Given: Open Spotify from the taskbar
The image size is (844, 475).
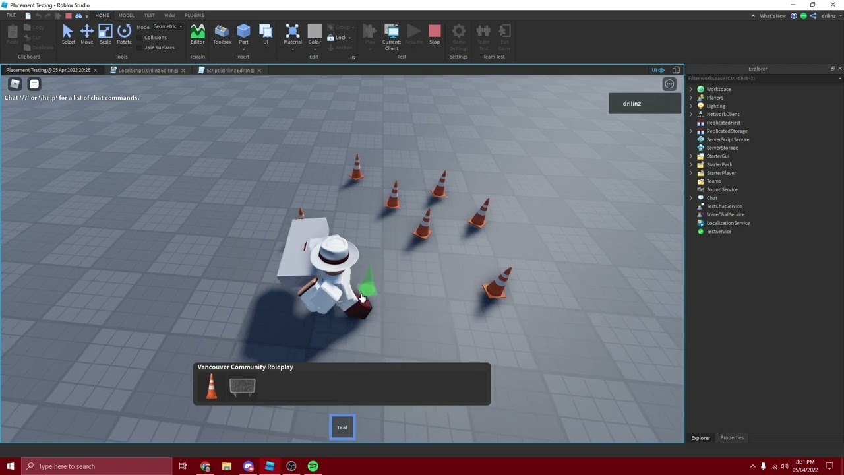Looking at the screenshot, I should tap(313, 466).
